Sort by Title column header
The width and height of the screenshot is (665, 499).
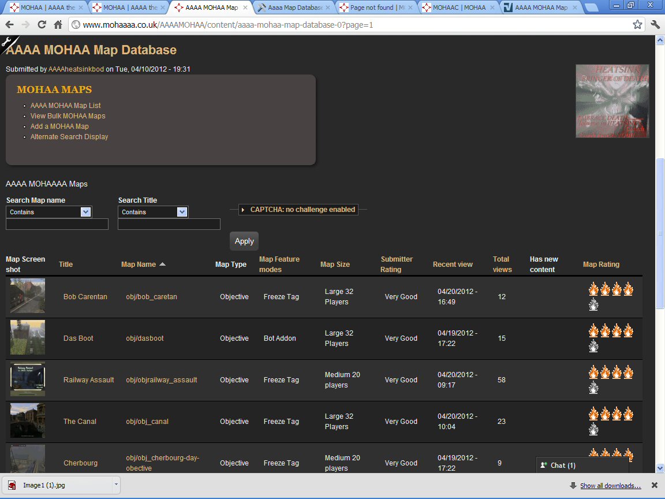pos(66,265)
